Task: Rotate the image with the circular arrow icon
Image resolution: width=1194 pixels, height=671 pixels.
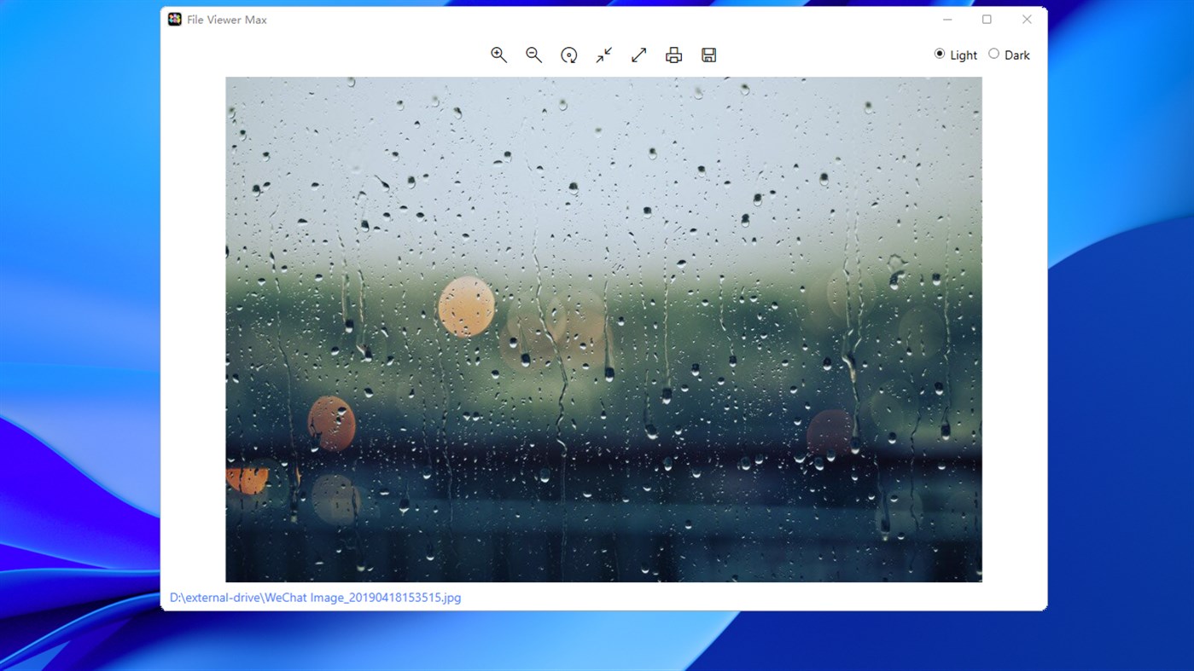Action: (x=568, y=55)
